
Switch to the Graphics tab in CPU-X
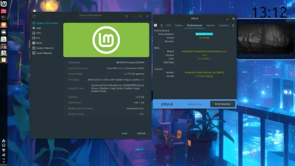click(x=224, y=25)
